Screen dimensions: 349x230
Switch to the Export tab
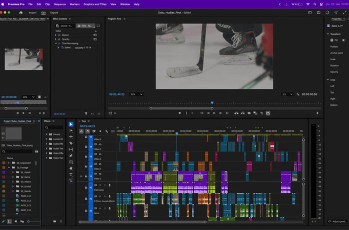pos(54,13)
